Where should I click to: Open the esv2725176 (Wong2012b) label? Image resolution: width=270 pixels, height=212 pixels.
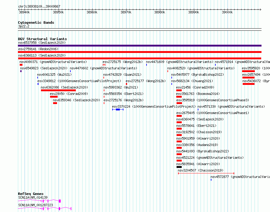(x=123, y=100)
